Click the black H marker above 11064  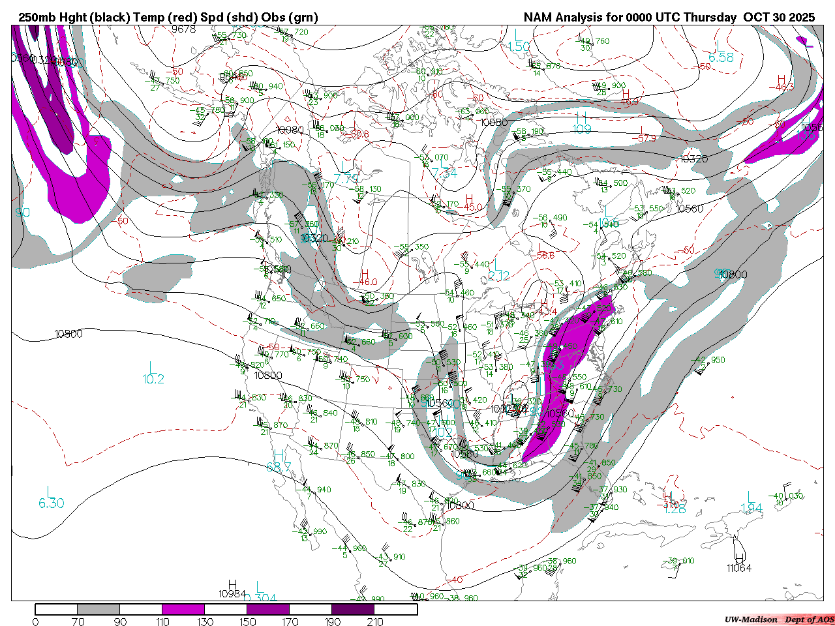click(739, 557)
